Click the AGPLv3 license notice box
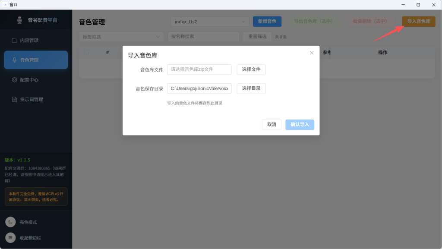The width and height of the screenshot is (442, 249). click(x=36, y=197)
